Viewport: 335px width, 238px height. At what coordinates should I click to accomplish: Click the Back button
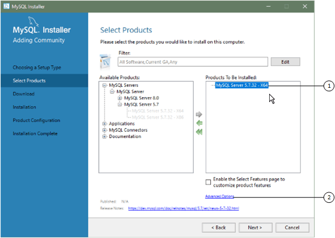tap(218, 228)
